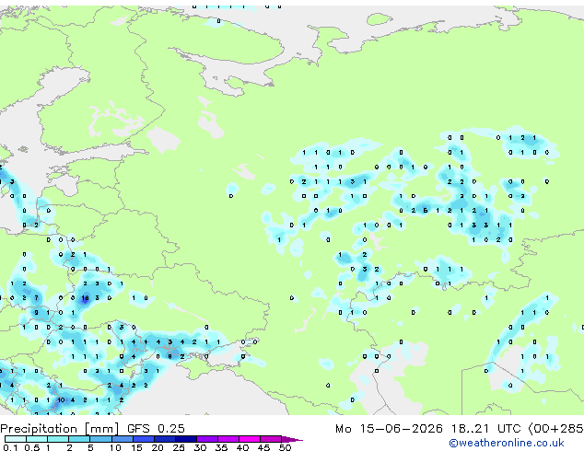This screenshot has height=451, width=584.
Task: Select the 30–35 mm purple legend box
Action: click(x=207, y=439)
